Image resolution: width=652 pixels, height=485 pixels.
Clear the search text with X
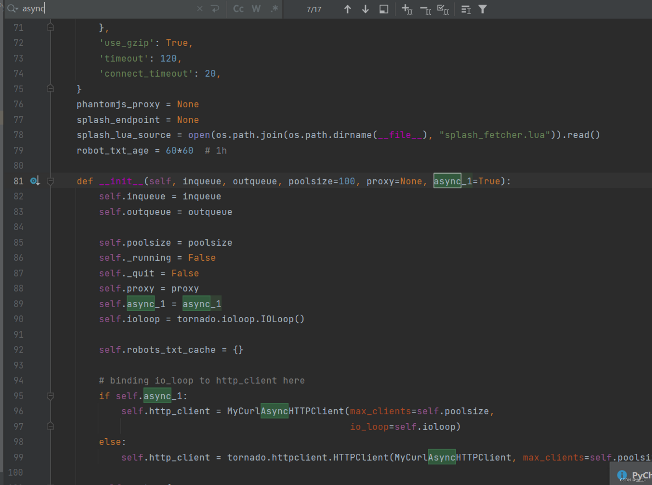tap(200, 9)
